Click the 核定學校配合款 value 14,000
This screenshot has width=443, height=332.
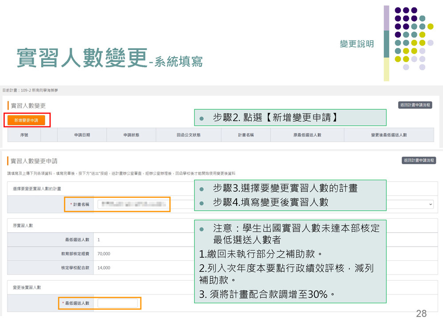coord(104,268)
